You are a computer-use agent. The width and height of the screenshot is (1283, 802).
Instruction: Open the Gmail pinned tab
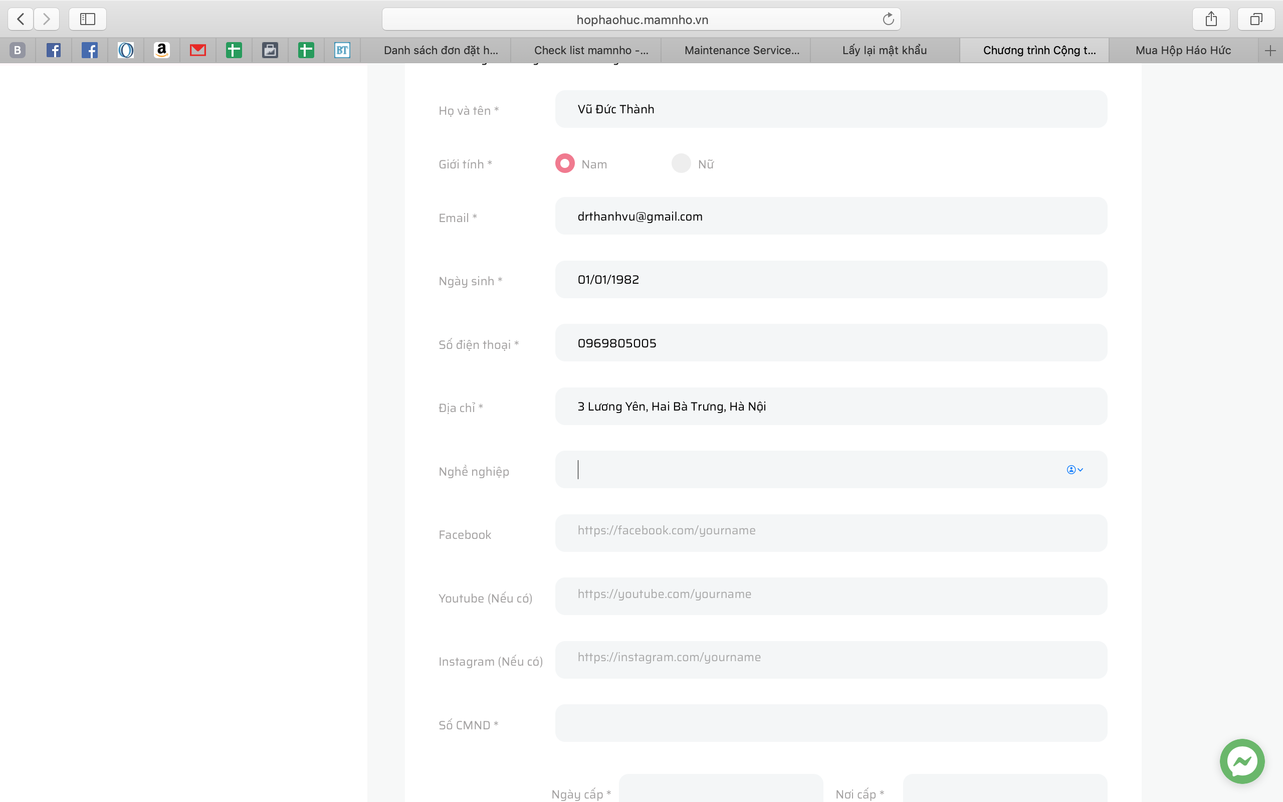pos(198,51)
